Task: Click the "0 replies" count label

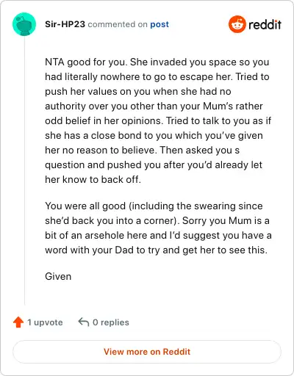Action: [111, 322]
